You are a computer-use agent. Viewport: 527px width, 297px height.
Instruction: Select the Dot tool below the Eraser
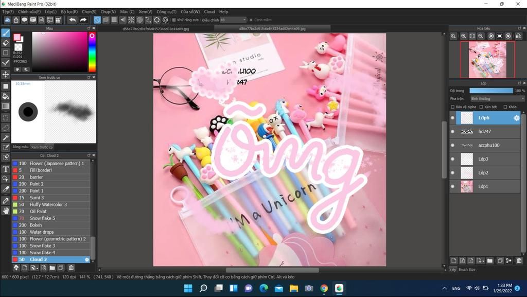(x=6, y=53)
